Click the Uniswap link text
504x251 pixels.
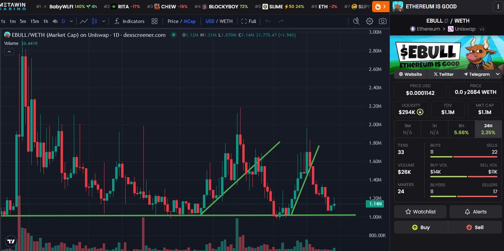[466, 29]
